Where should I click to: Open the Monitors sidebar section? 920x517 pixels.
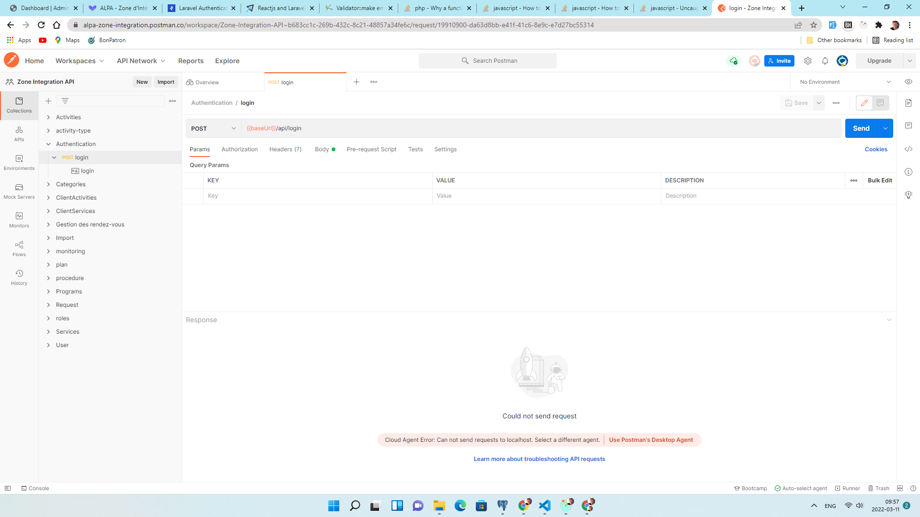19,220
